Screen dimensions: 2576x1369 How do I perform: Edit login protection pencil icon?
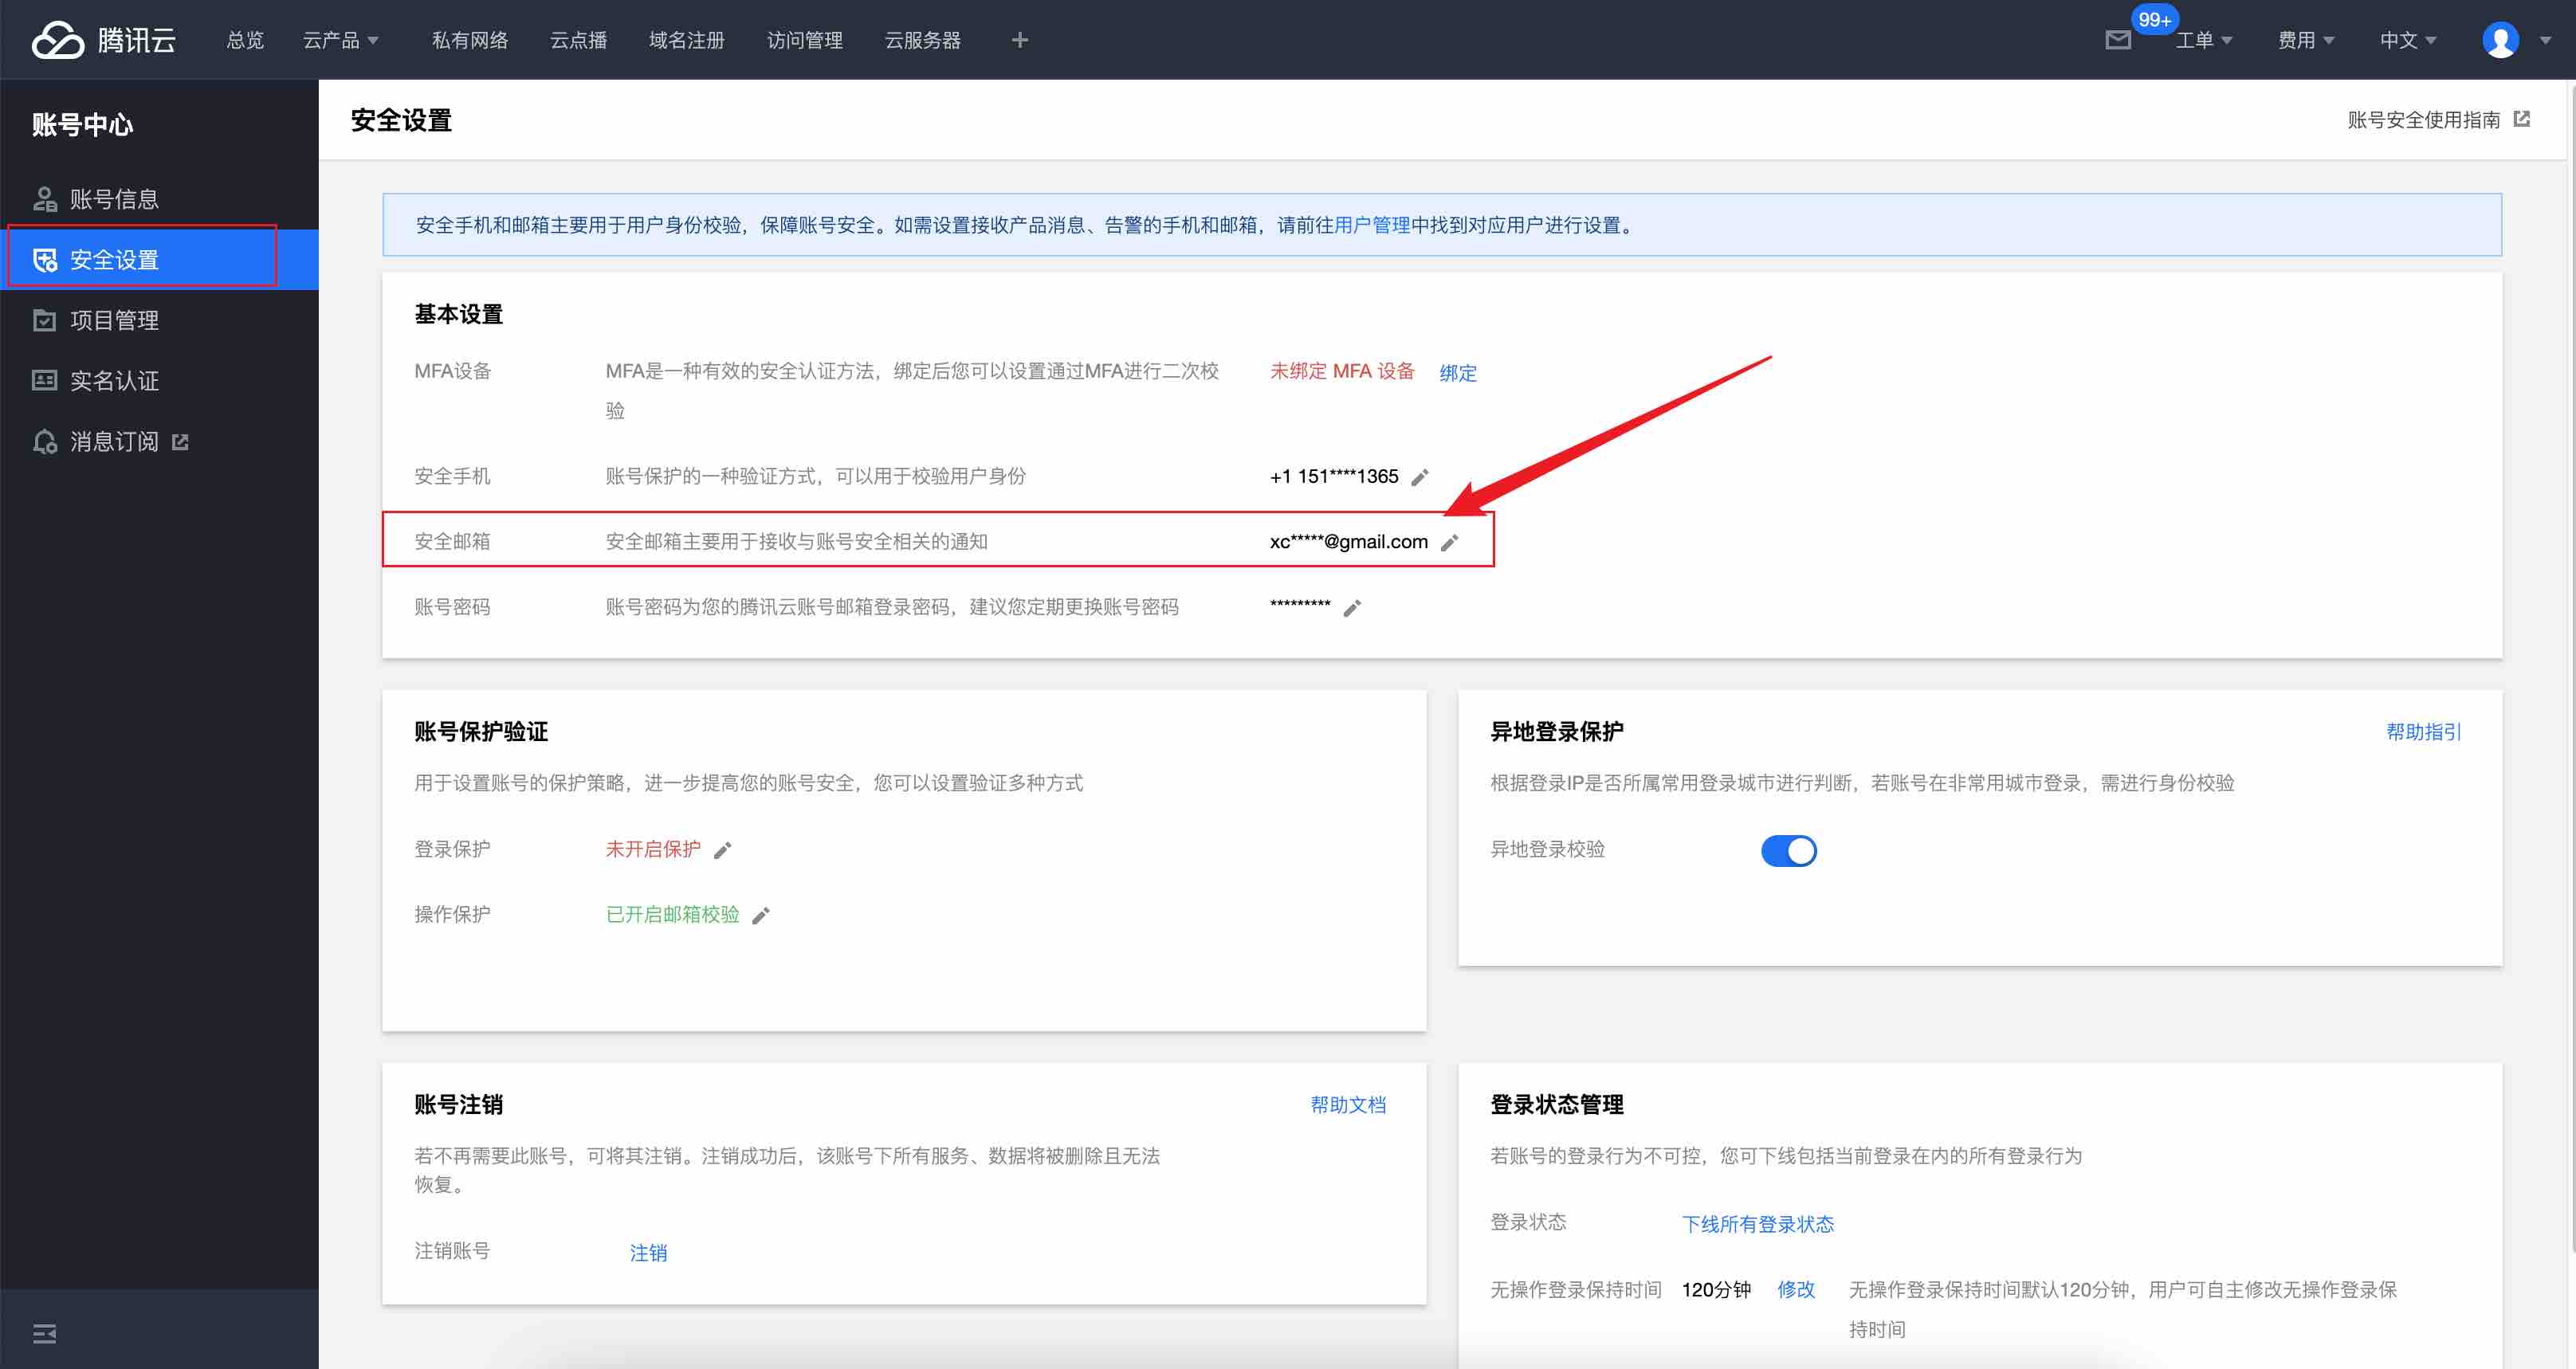tap(723, 850)
